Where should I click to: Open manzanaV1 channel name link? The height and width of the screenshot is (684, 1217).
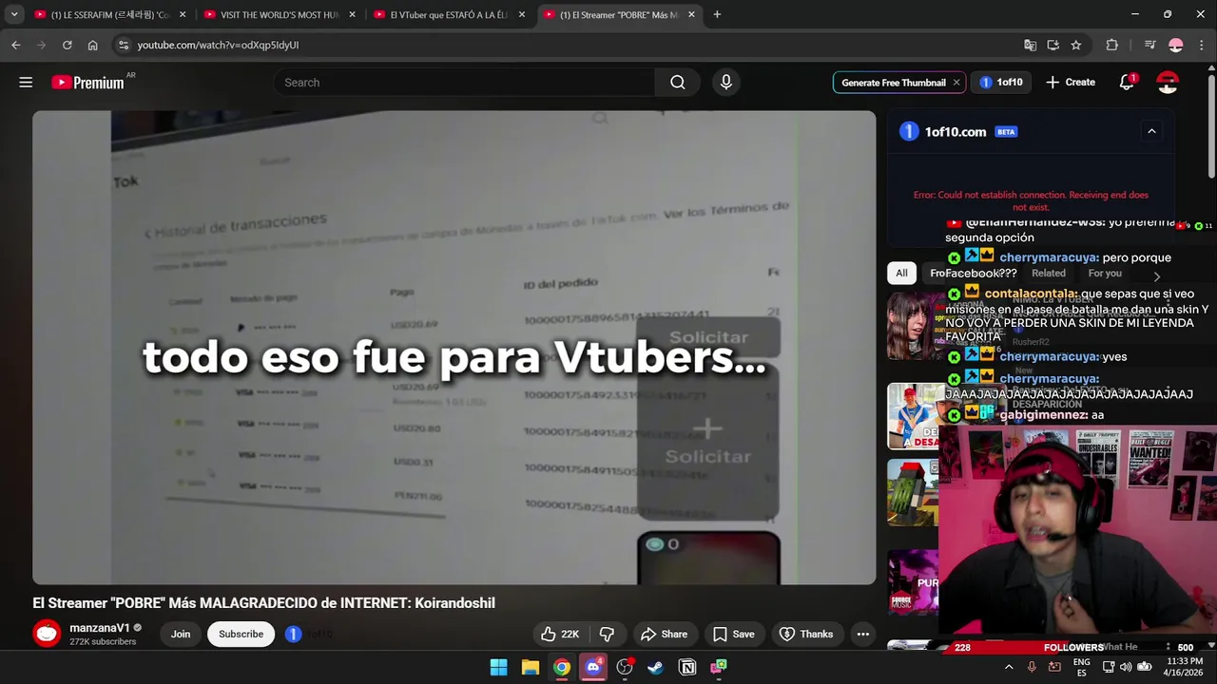point(100,628)
